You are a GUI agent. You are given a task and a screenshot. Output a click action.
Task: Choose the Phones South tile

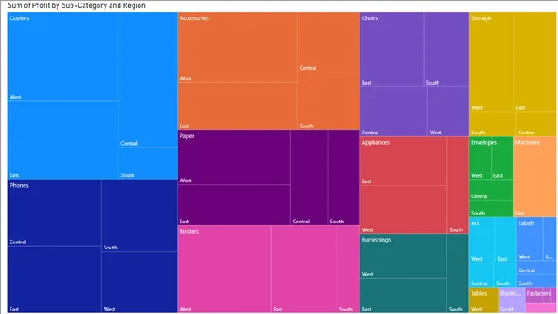(139, 215)
